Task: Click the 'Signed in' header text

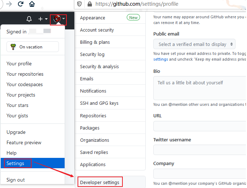Action: tap(17, 32)
